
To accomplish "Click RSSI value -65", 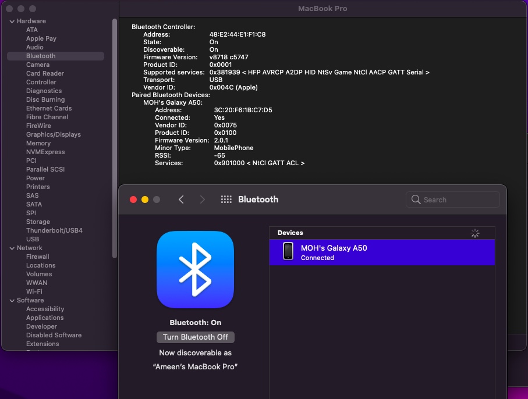I will pyautogui.click(x=219, y=156).
